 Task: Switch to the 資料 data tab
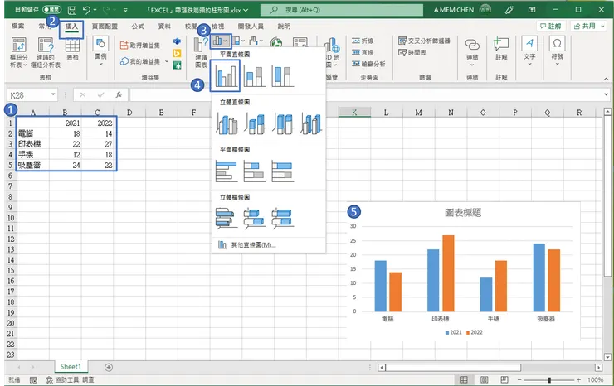pyautogui.click(x=164, y=27)
